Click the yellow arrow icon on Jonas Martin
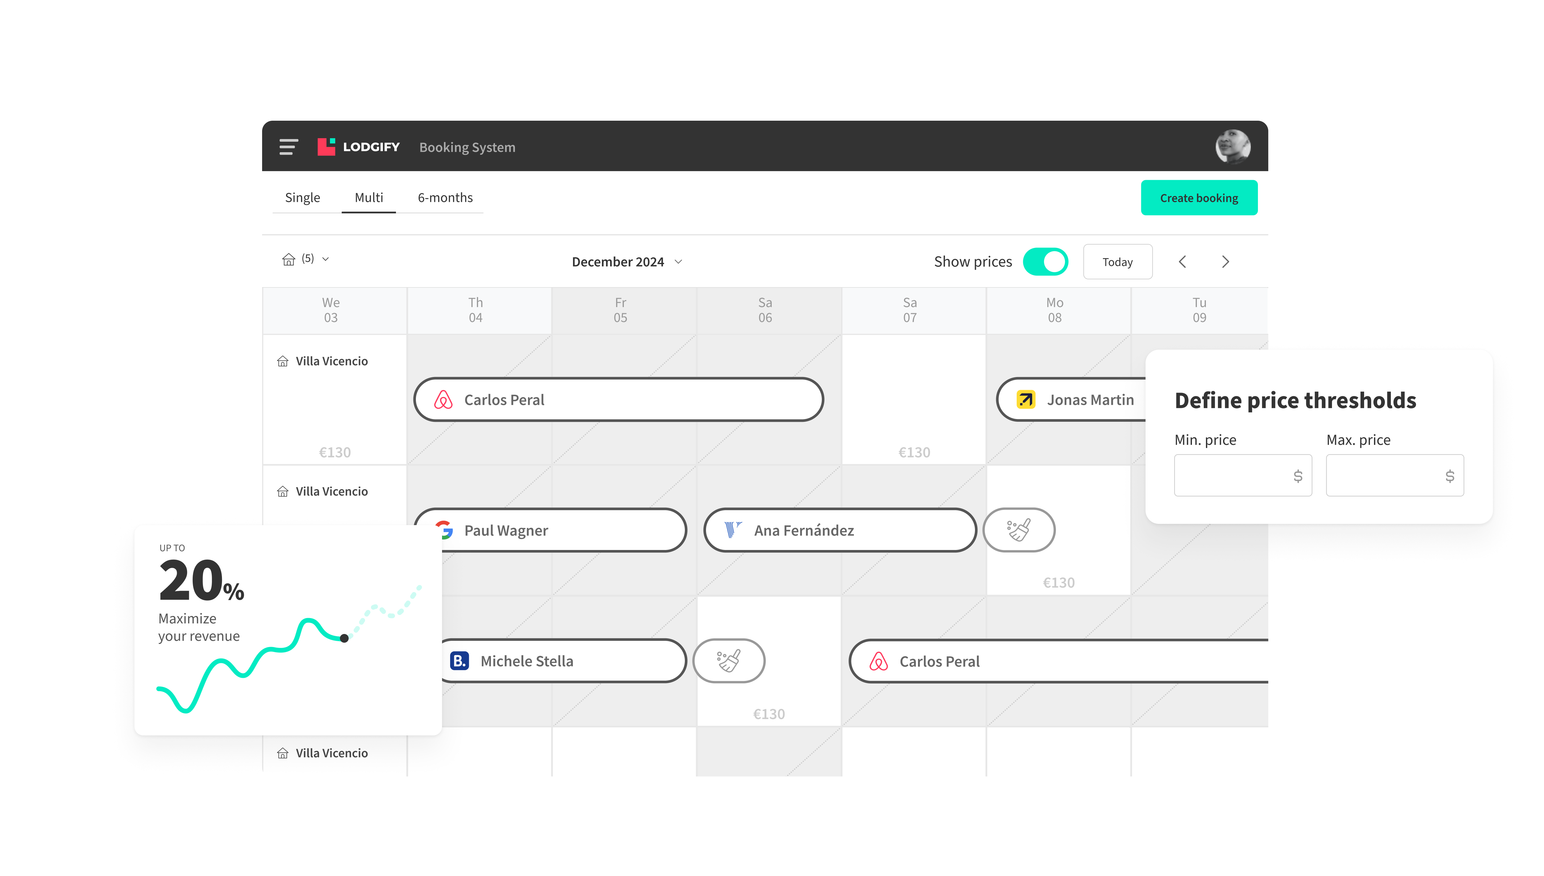The height and width of the screenshot is (876, 1544). 1026,400
